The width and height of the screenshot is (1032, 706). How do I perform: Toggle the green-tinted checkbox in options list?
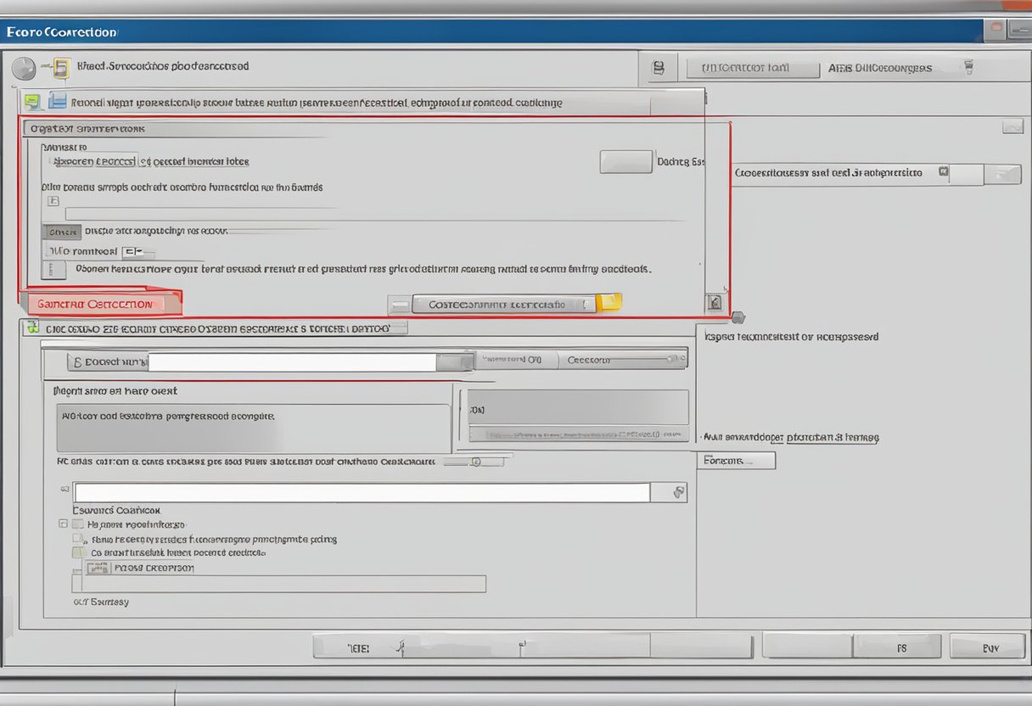pos(78,552)
